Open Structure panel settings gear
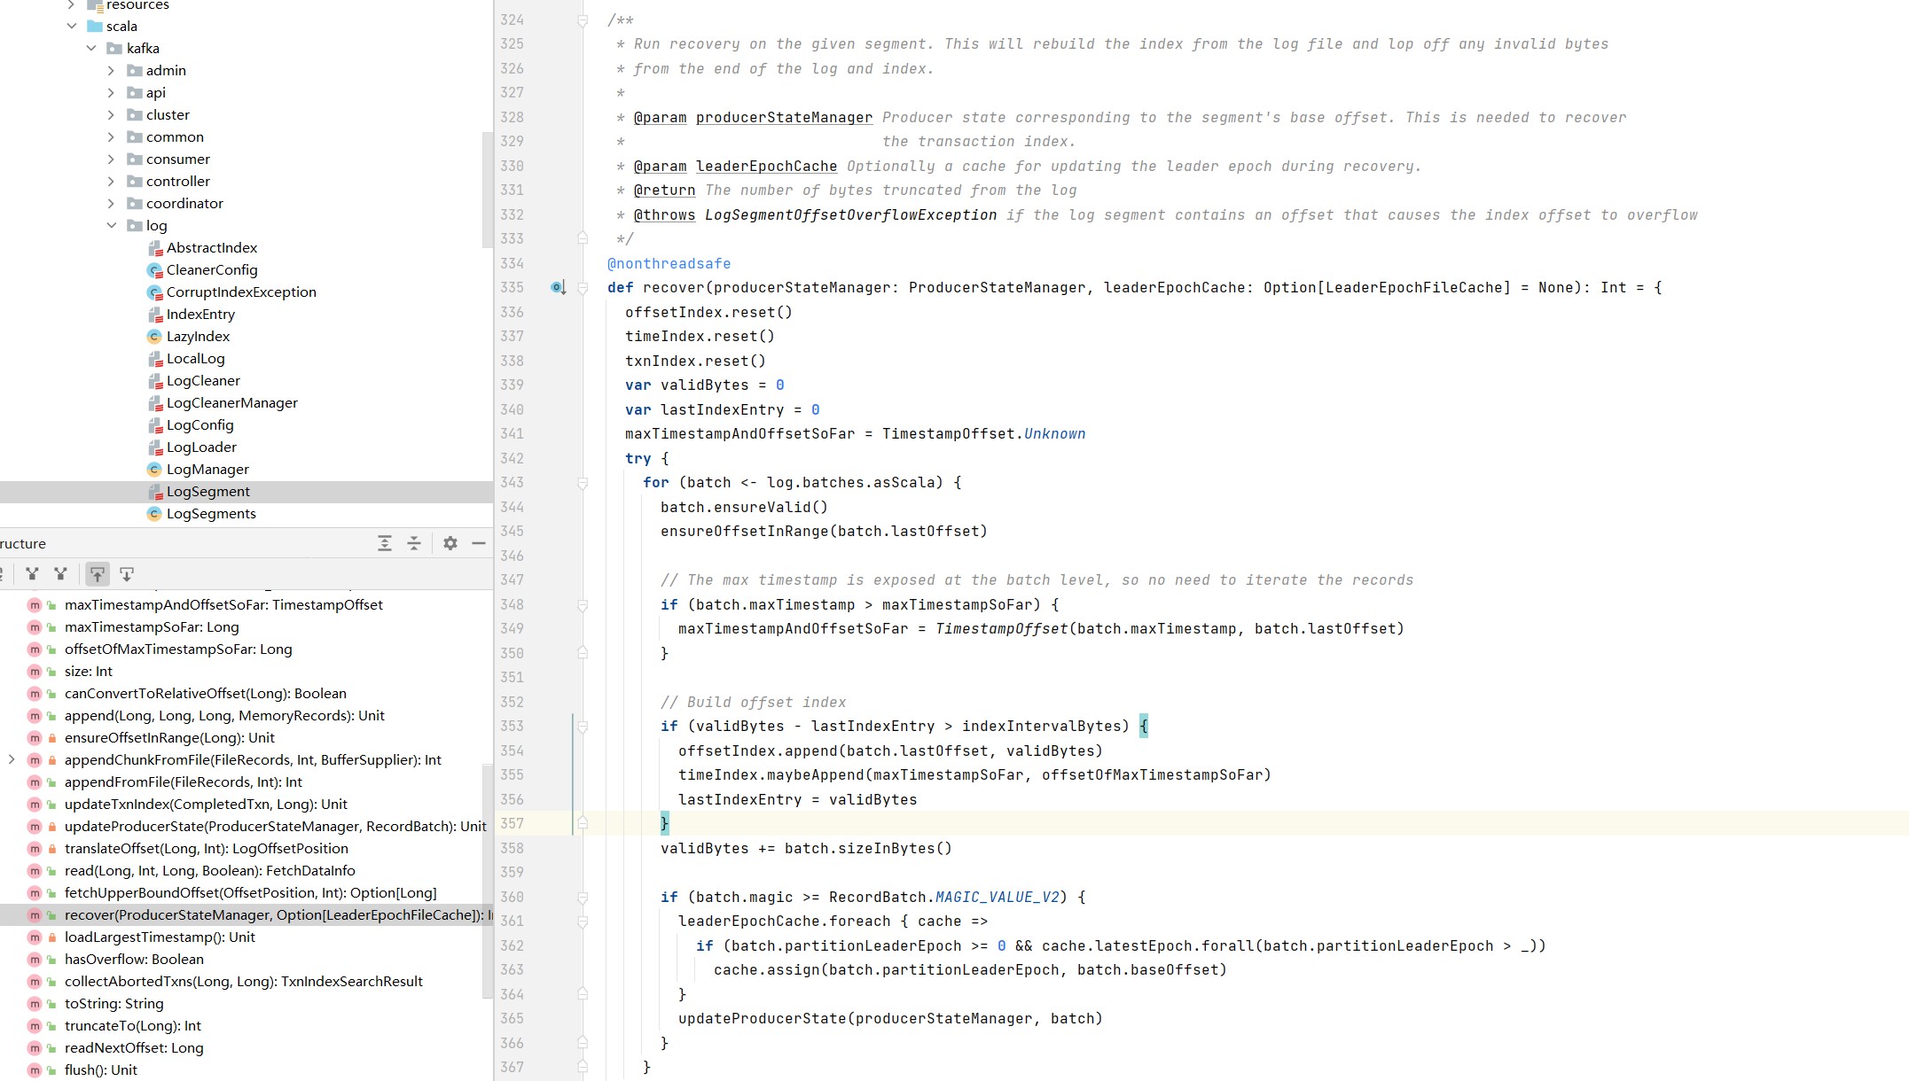The image size is (1909, 1081). (450, 543)
